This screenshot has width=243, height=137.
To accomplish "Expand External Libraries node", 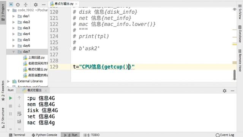I will click(8, 81).
